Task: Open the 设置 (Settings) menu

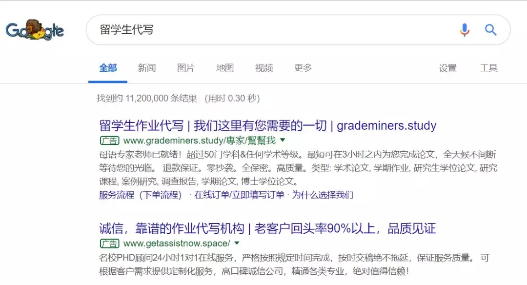Action: (x=447, y=68)
